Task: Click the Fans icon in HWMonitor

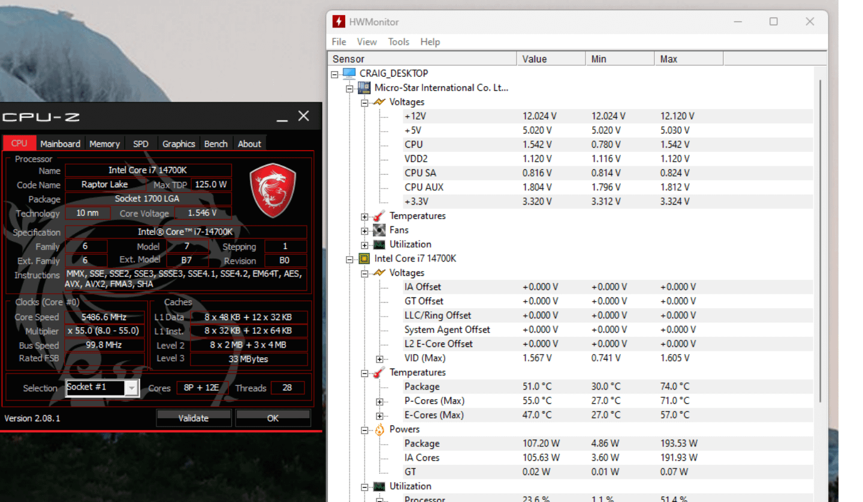Action: coord(379,230)
